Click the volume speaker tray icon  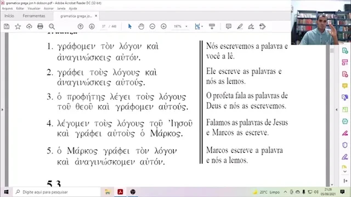[316, 192]
